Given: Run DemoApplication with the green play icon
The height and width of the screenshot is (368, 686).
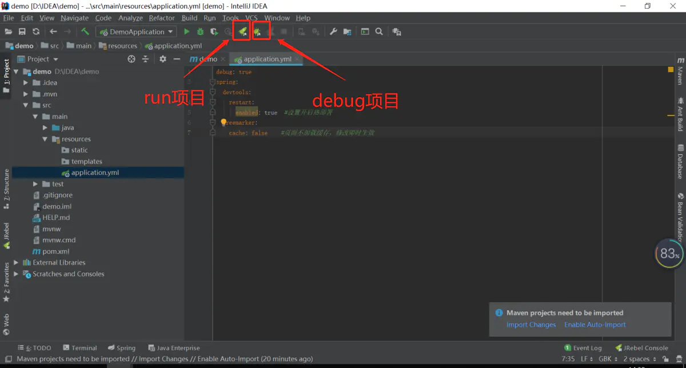Looking at the screenshot, I should point(186,32).
